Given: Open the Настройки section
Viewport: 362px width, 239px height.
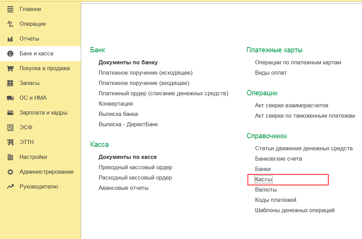Looking at the screenshot, I should pos(33,157).
